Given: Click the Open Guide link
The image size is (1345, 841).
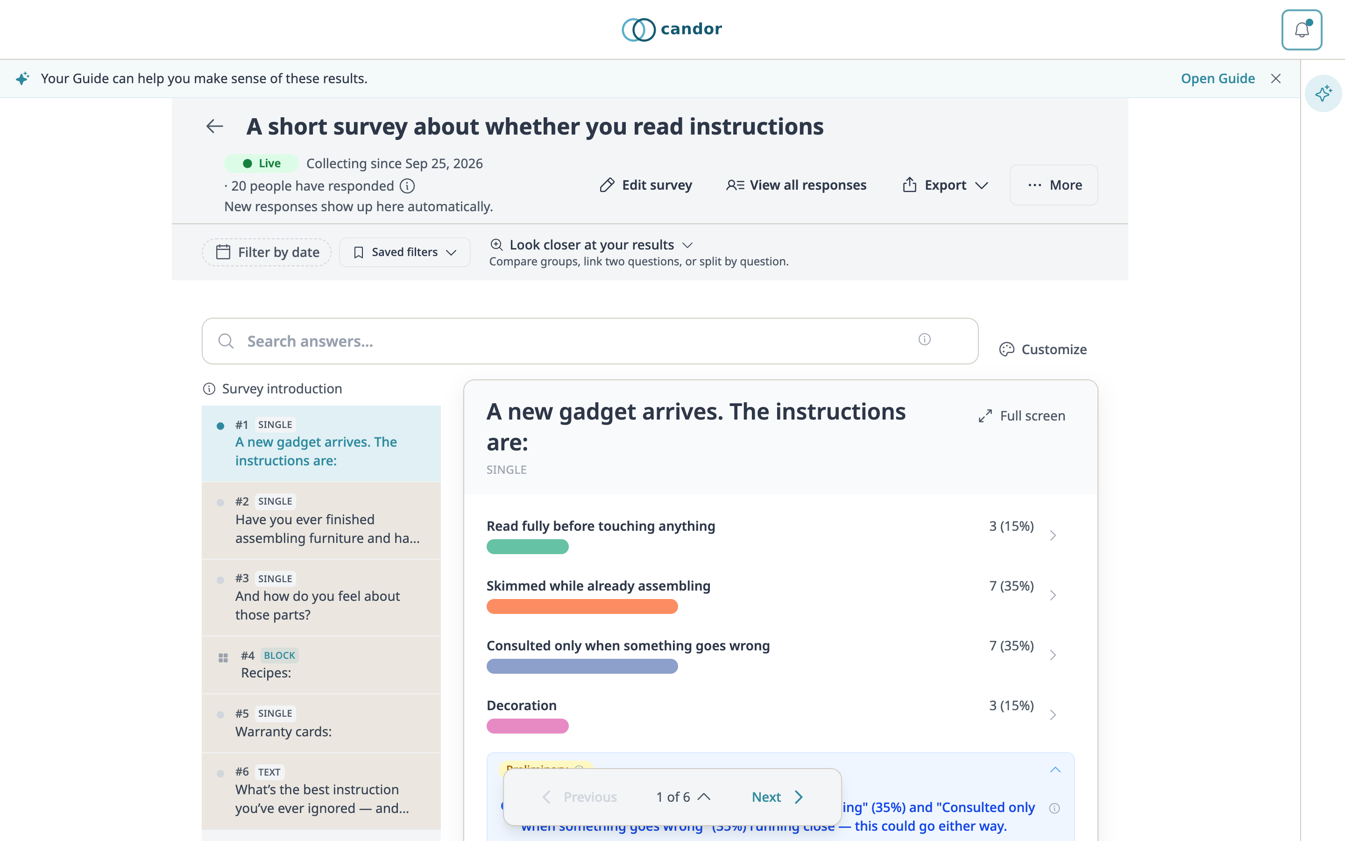Looking at the screenshot, I should 1218,78.
